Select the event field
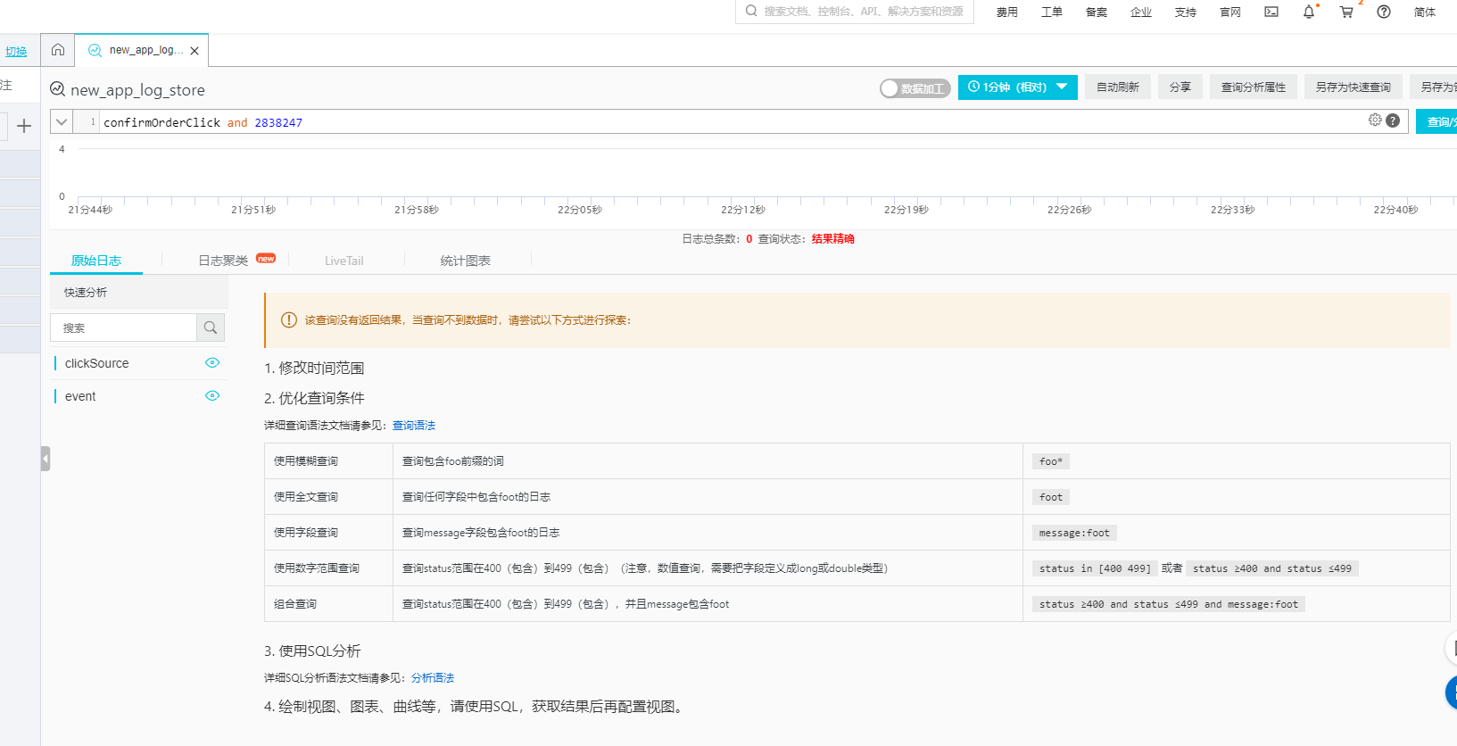Image resolution: width=1457 pixels, height=746 pixels. coord(80,396)
